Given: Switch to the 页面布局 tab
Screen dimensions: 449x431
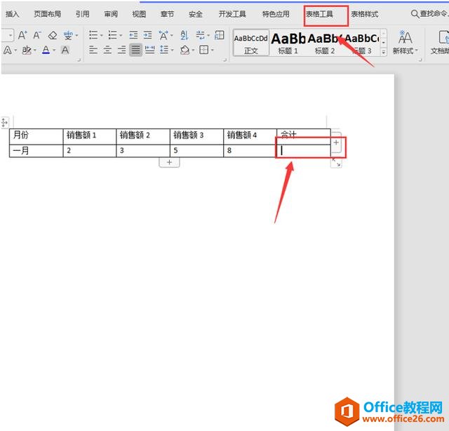Looking at the screenshot, I should point(47,14).
